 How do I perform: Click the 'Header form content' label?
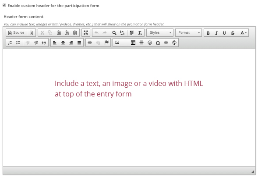click(24, 17)
